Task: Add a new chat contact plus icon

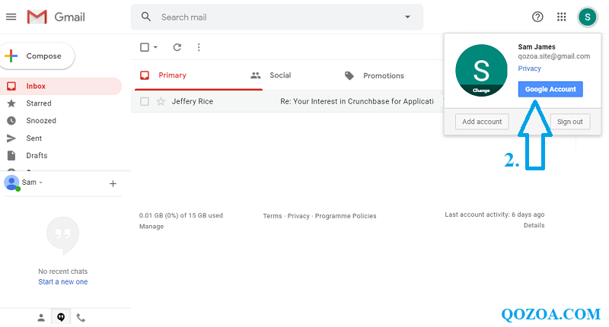Action: pos(113,183)
